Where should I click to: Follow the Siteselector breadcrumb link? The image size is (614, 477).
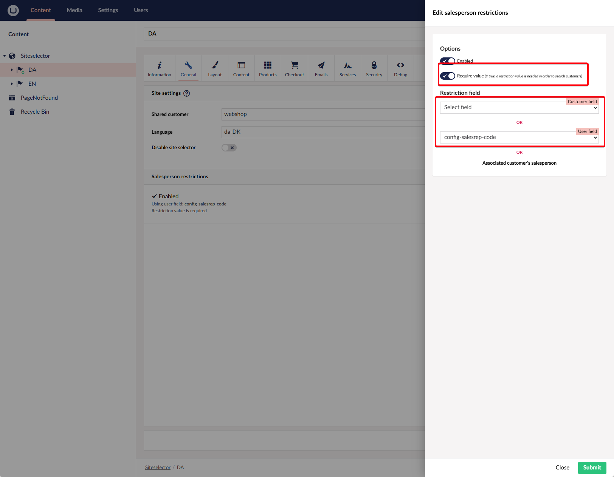click(158, 468)
